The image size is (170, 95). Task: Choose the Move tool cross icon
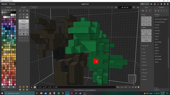pyautogui.click(x=20, y=31)
